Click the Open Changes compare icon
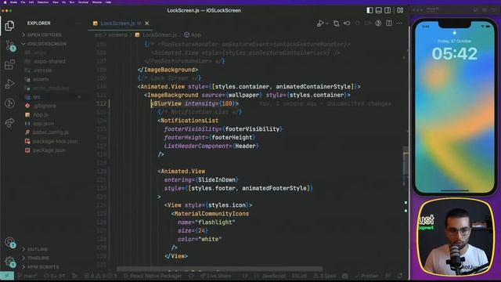Viewport: 501px width, 282px height. (336, 23)
